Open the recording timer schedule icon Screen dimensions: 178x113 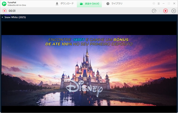[154, 11]
